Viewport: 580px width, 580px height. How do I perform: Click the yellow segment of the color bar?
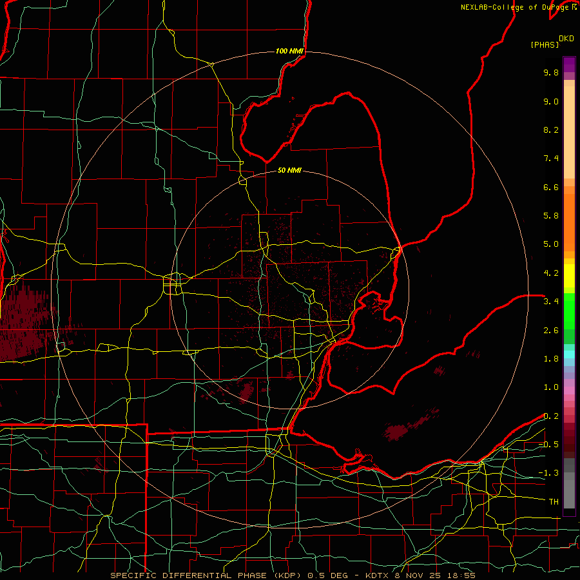click(569, 276)
